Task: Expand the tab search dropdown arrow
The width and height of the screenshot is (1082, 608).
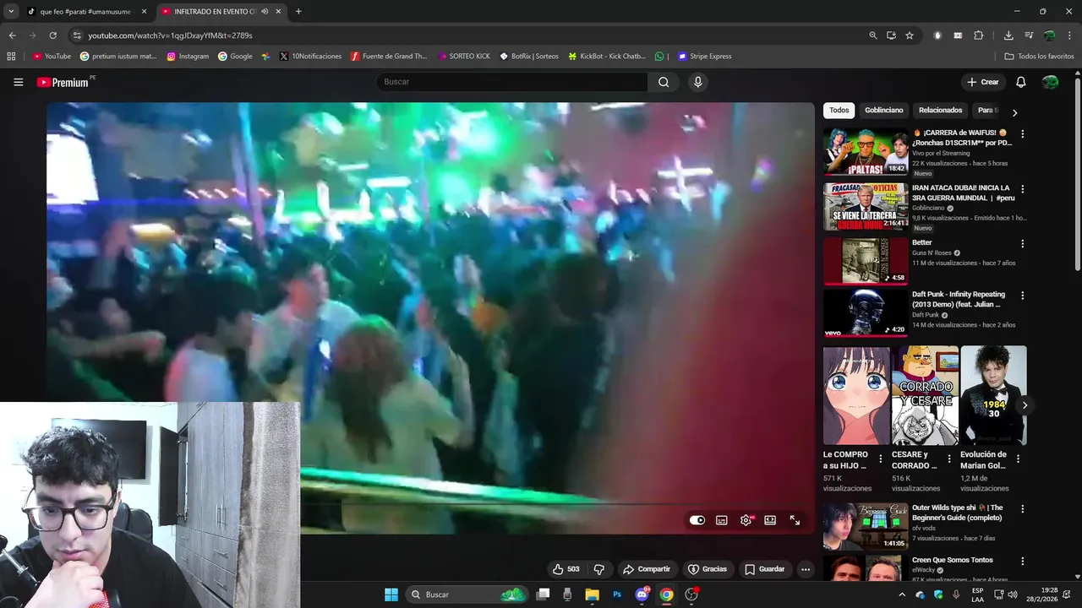Action: point(10,12)
